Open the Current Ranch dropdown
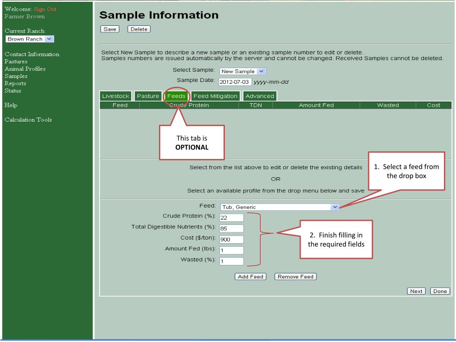Viewport: 456px width, 342px height. tap(30, 39)
